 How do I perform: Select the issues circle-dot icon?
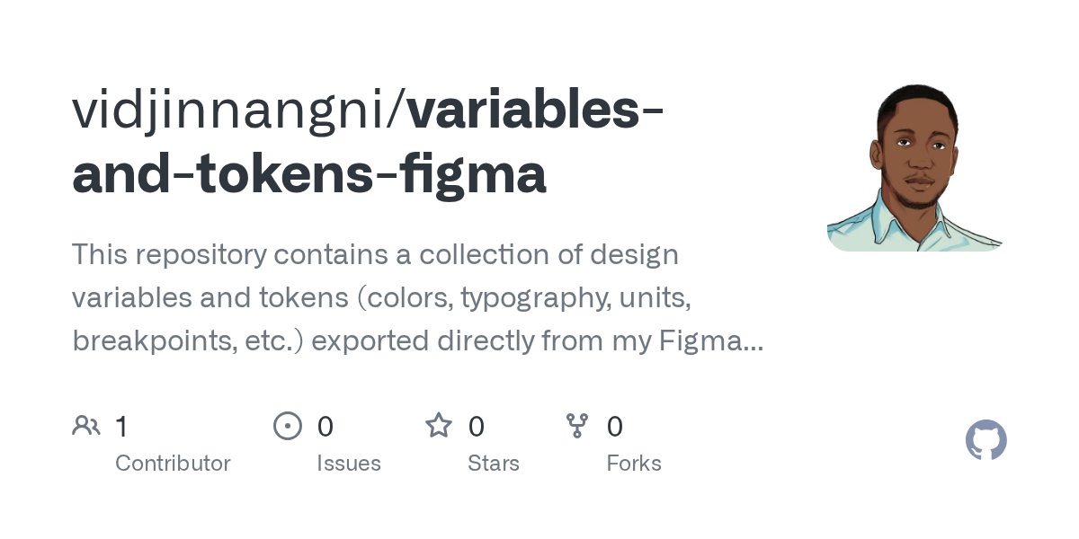point(288,426)
